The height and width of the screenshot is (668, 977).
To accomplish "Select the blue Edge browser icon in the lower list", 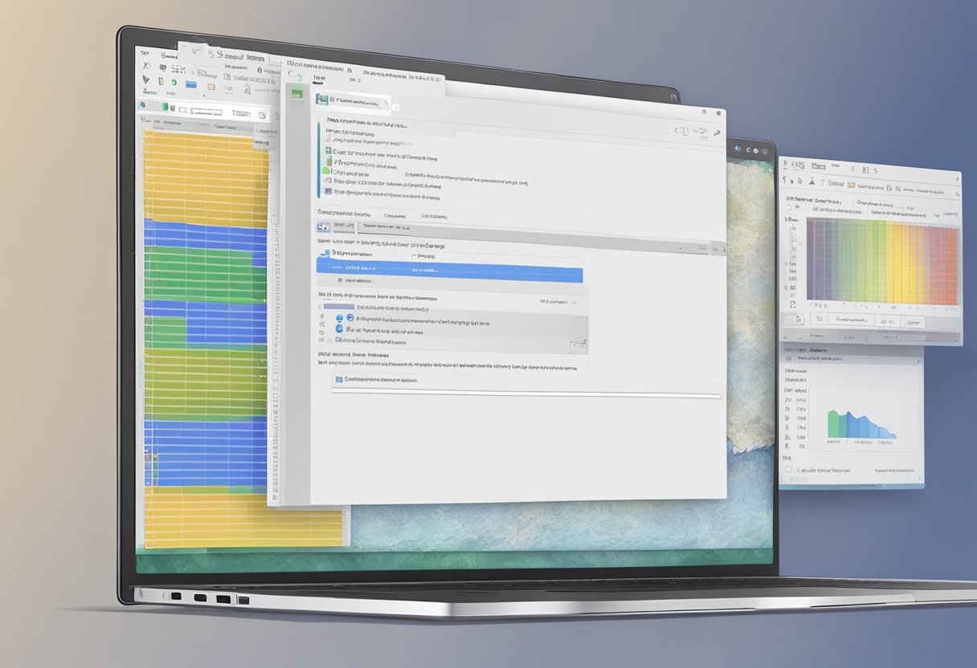I will click(338, 330).
